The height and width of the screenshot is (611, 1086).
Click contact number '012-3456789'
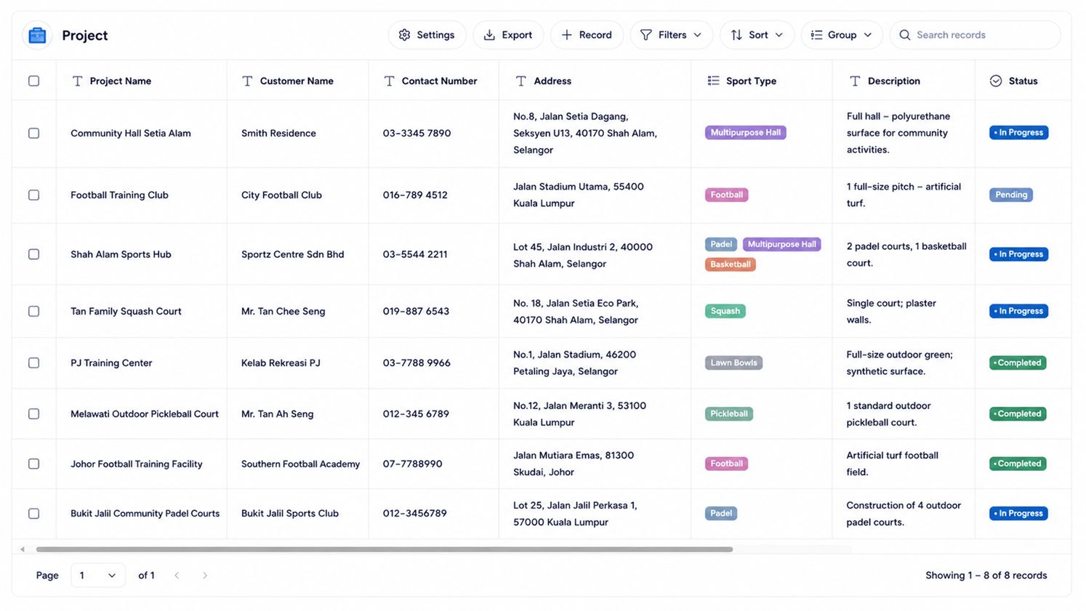(414, 513)
